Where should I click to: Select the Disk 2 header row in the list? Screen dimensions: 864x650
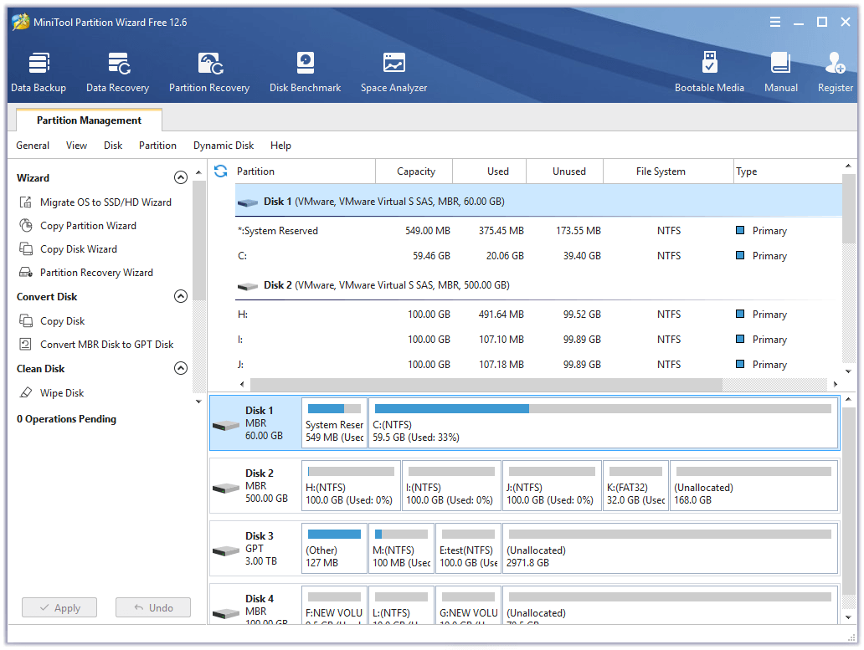539,285
